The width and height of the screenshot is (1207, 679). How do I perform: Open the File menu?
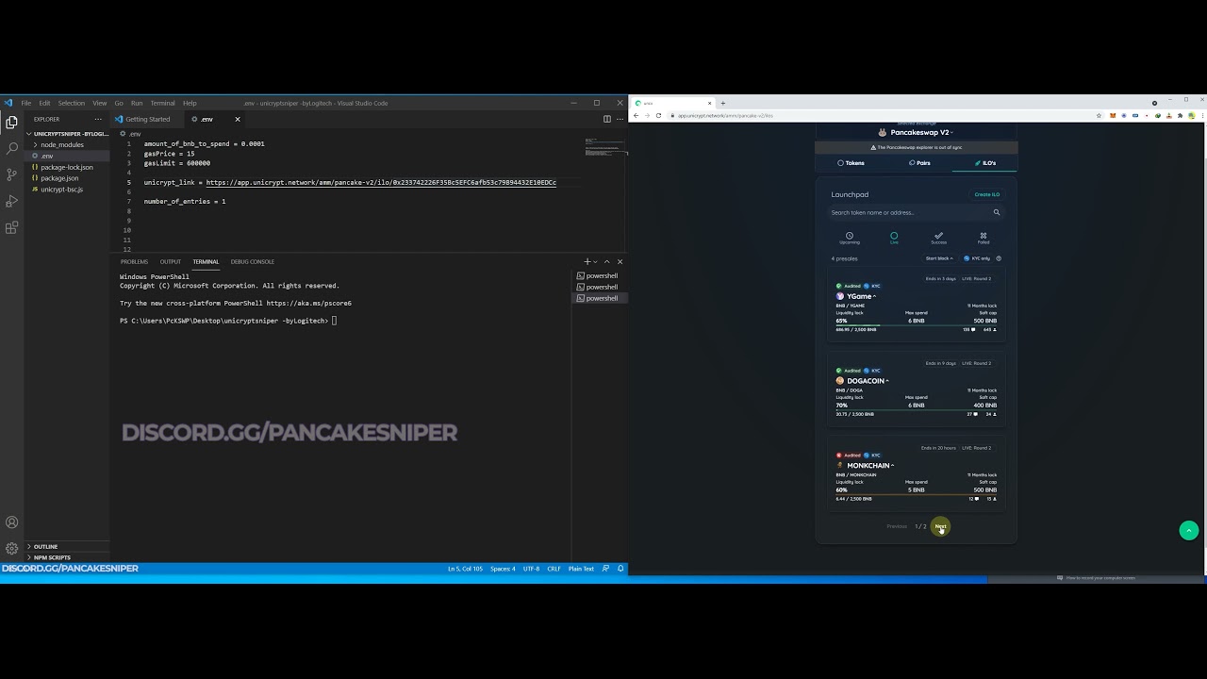(x=26, y=103)
